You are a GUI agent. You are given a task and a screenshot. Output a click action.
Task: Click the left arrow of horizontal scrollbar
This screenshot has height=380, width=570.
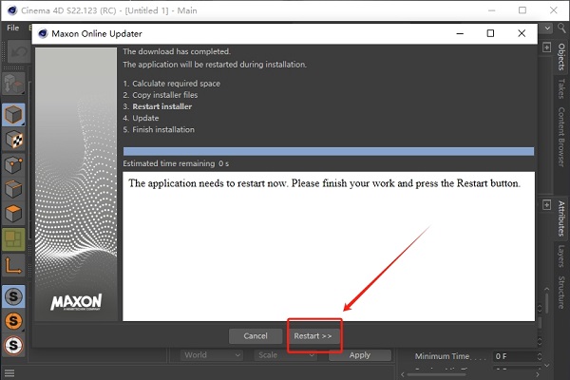[403, 374]
